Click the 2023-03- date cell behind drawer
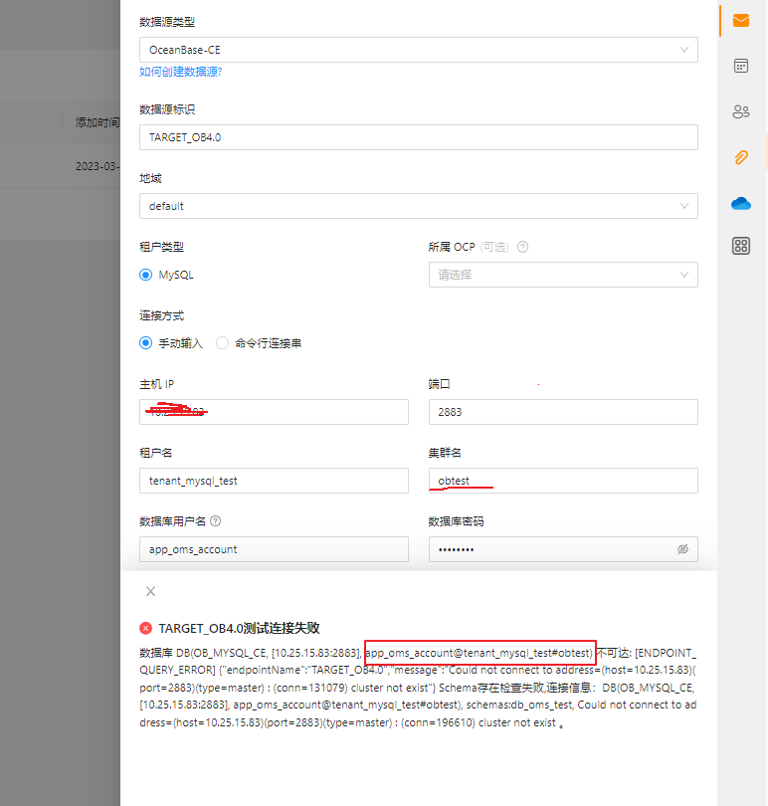The width and height of the screenshot is (768, 806). point(97,166)
